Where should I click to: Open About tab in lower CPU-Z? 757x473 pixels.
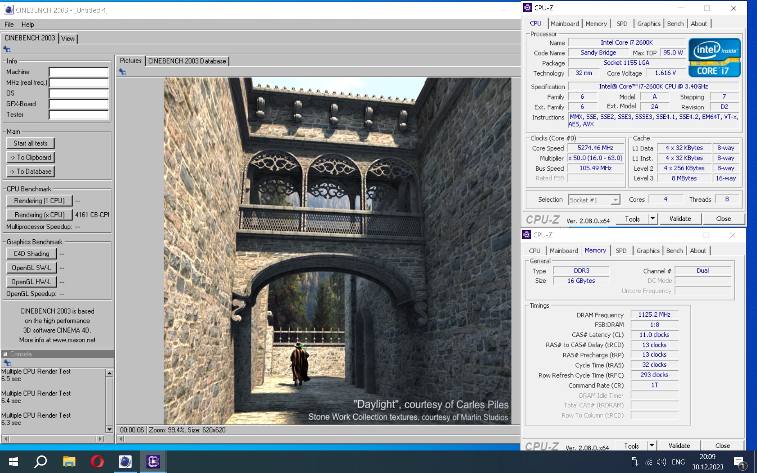698,251
